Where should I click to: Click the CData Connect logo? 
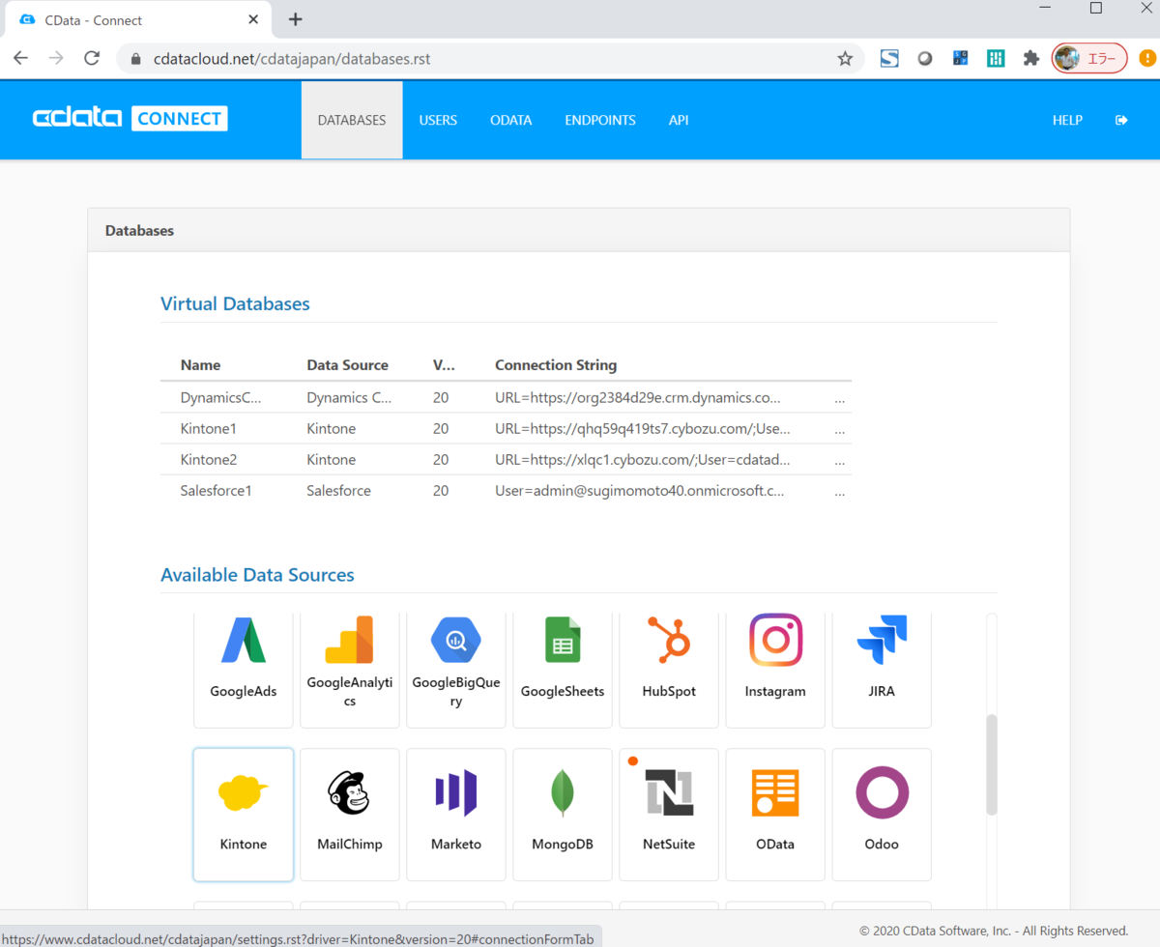pyautogui.click(x=130, y=119)
